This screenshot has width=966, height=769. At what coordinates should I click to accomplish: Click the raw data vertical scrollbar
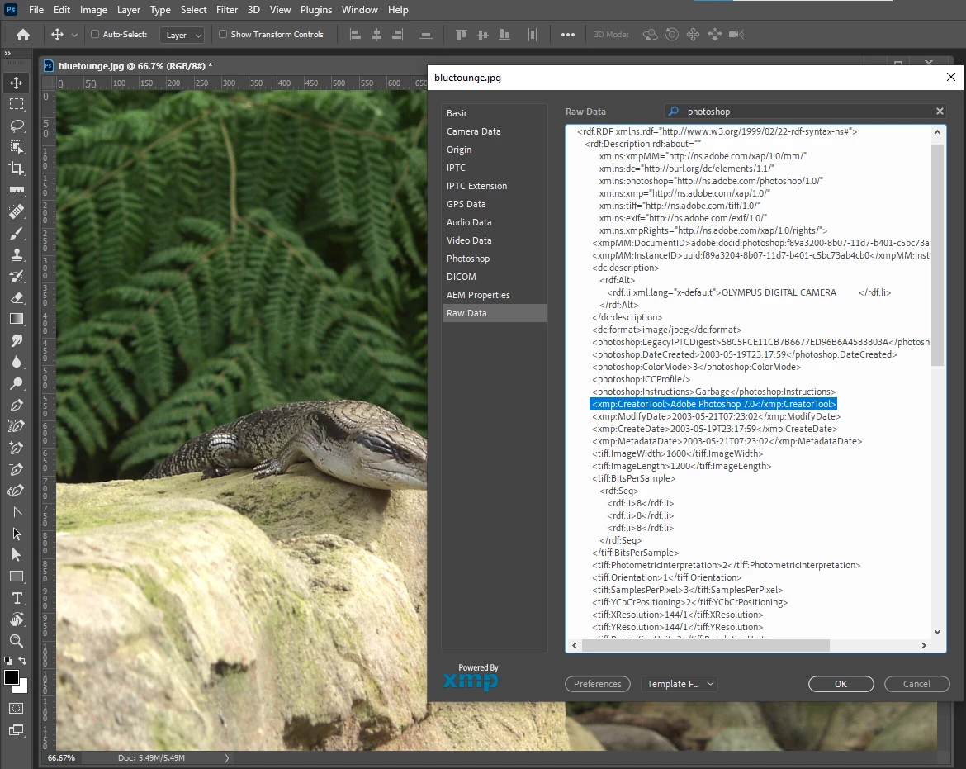click(x=937, y=255)
